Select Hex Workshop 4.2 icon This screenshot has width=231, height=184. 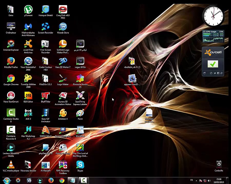(28, 133)
